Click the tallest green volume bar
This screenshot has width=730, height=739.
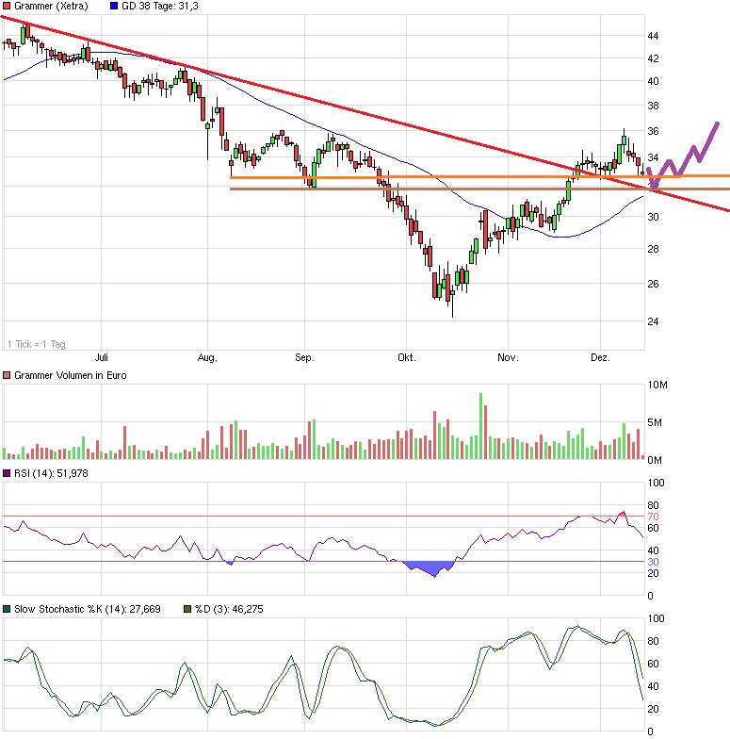480,426
